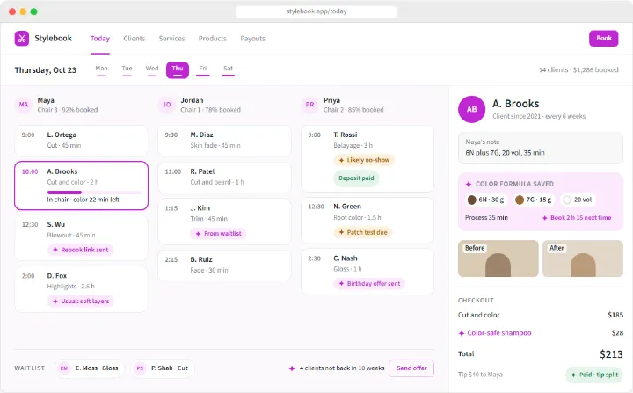Click the Stylebook scissors logo icon

[22, 39]
